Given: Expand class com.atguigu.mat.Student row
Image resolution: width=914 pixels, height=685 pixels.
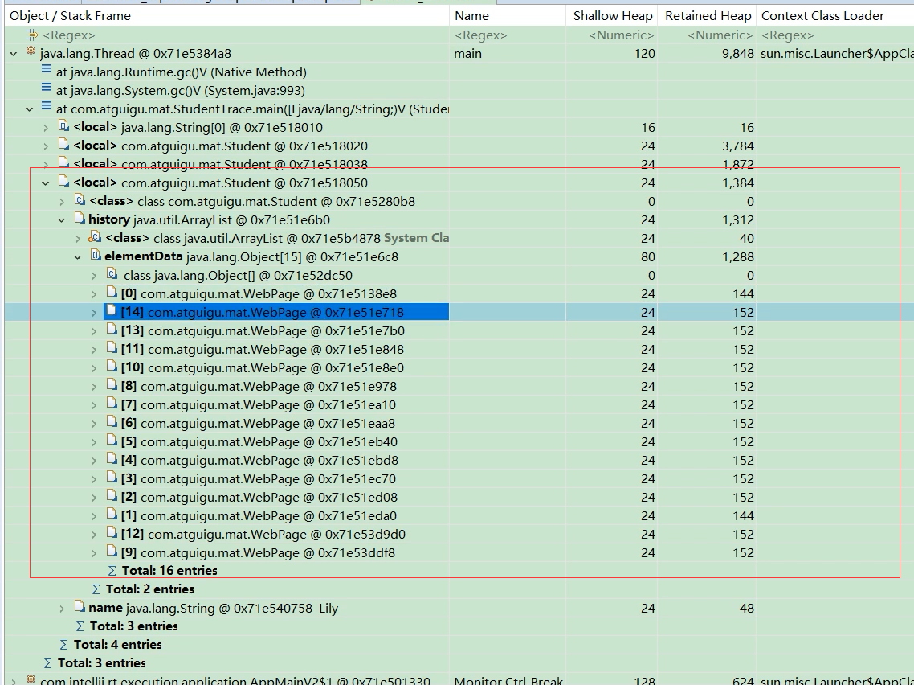Looking at the screenshot, I should (63, 202).
